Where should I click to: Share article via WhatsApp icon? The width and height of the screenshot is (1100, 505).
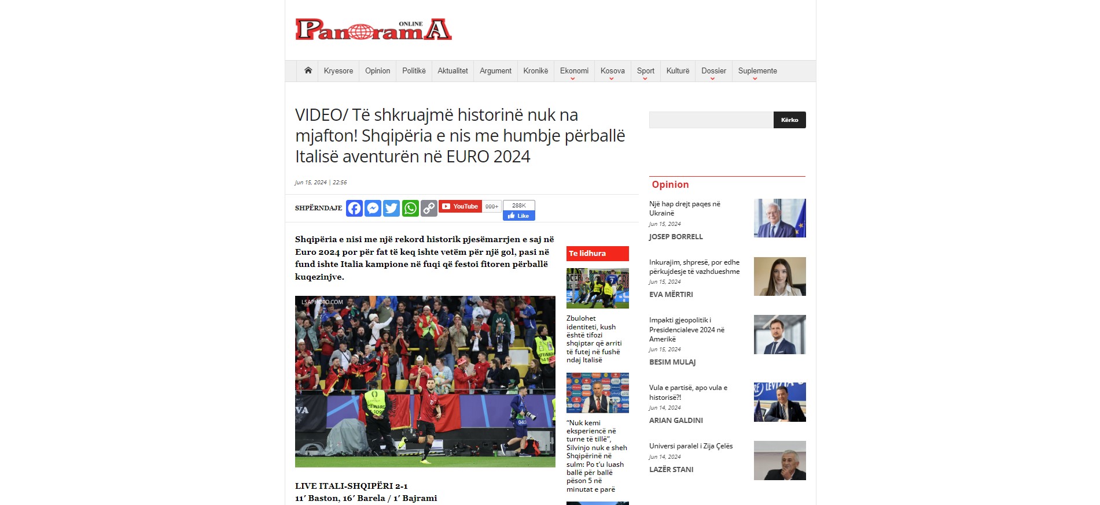(x=410, y=208)
